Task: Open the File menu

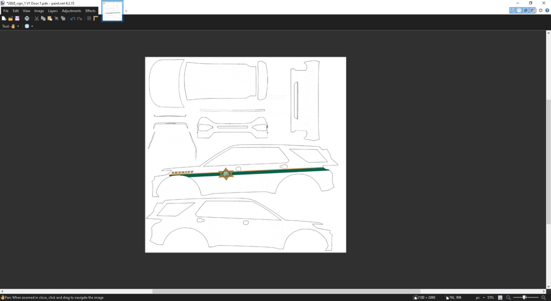Action: coord(6,11)
